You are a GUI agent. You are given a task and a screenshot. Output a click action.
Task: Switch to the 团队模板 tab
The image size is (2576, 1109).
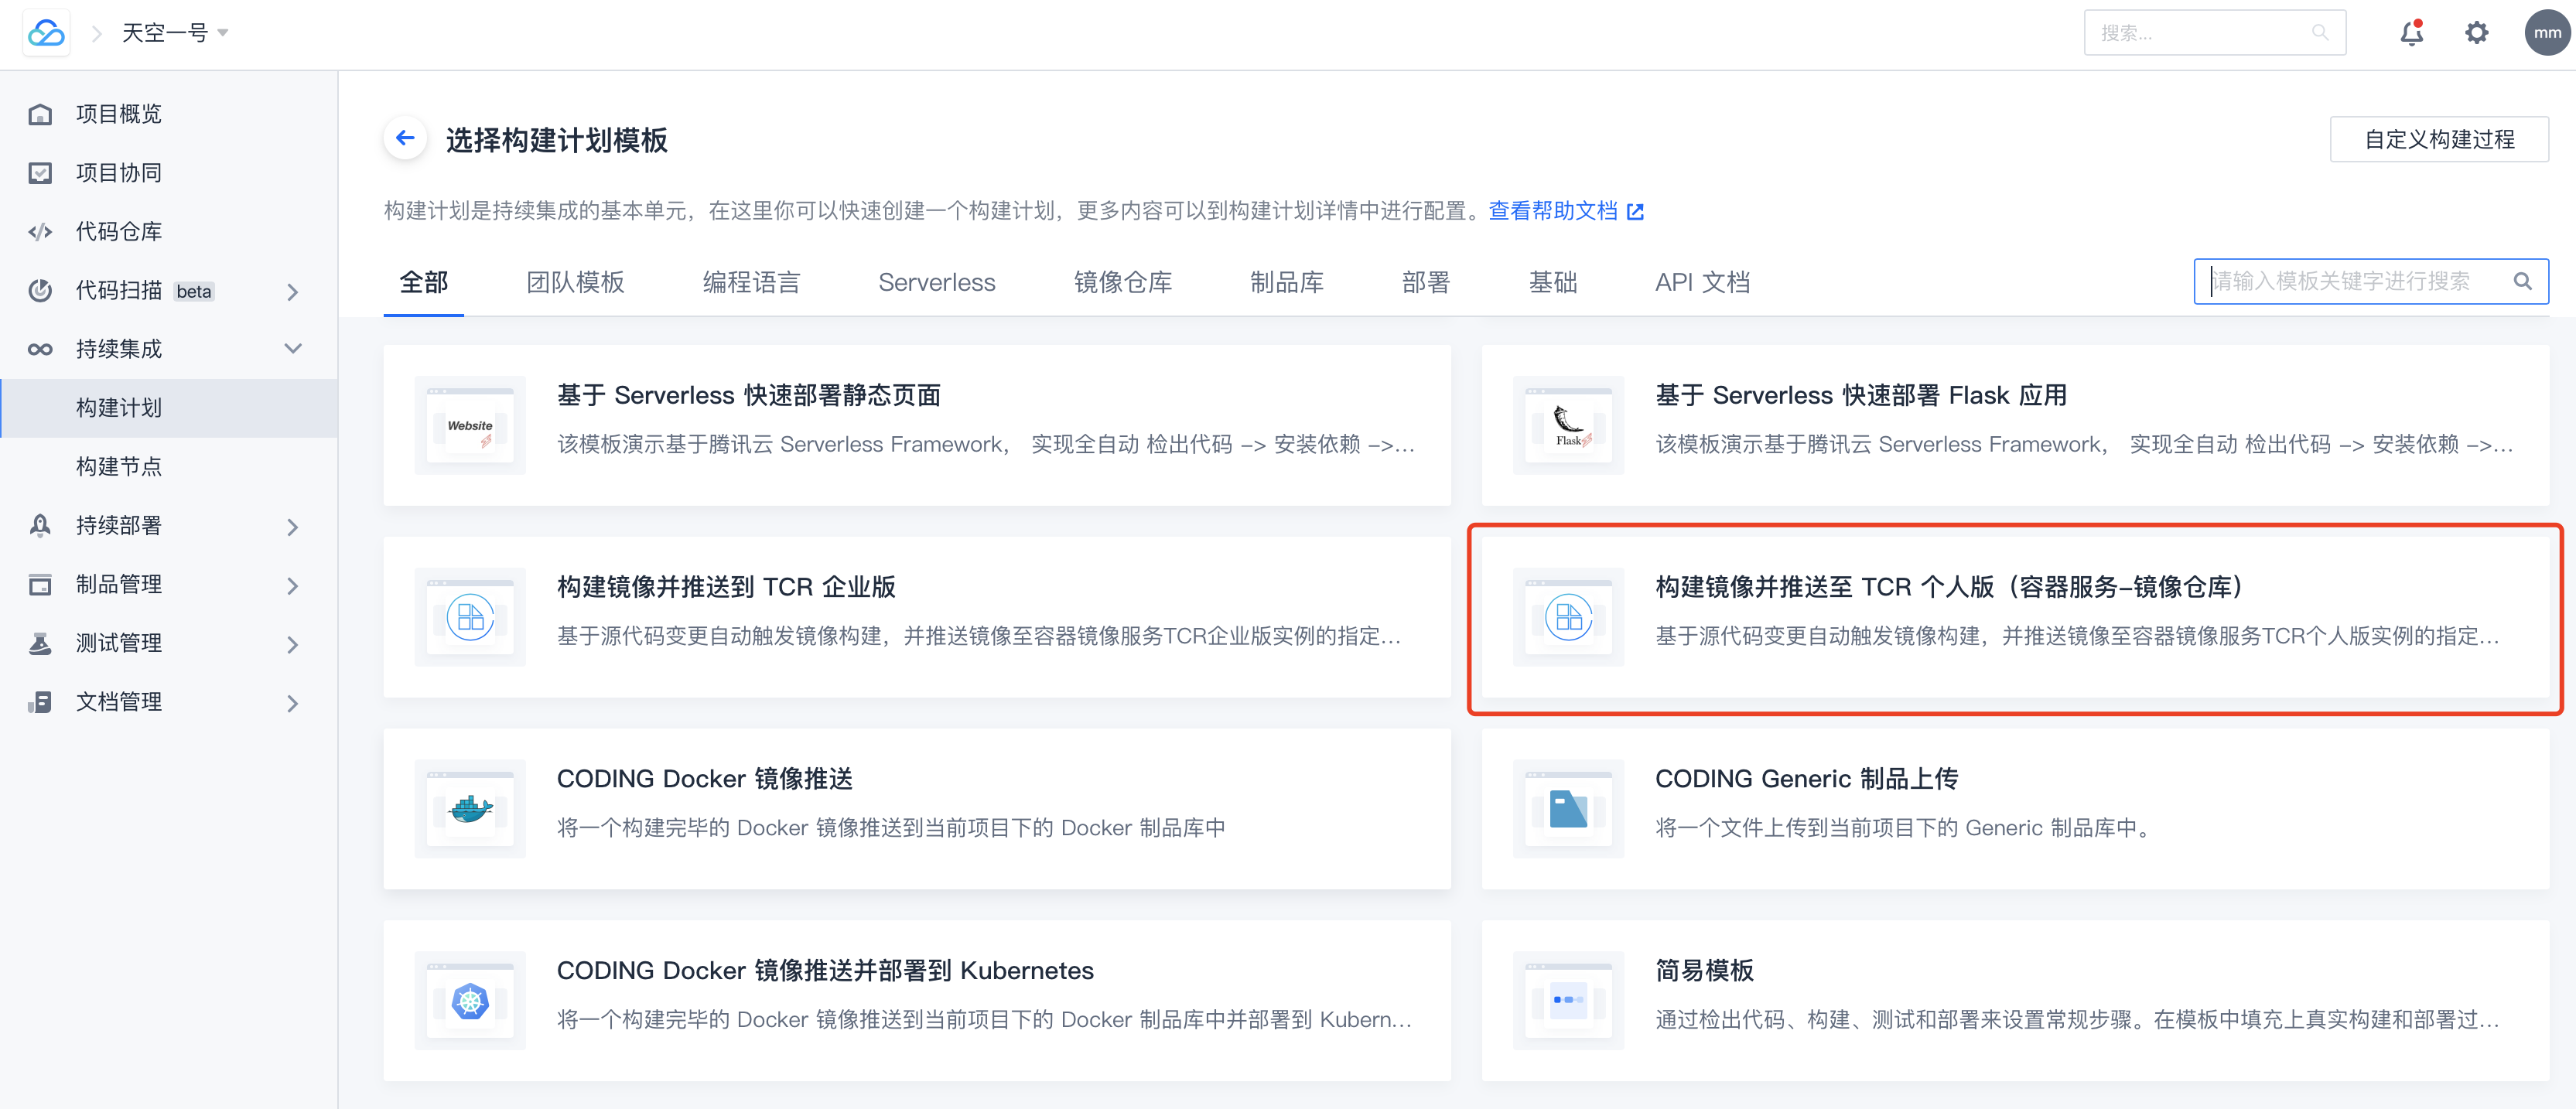[x=575, y=283]
